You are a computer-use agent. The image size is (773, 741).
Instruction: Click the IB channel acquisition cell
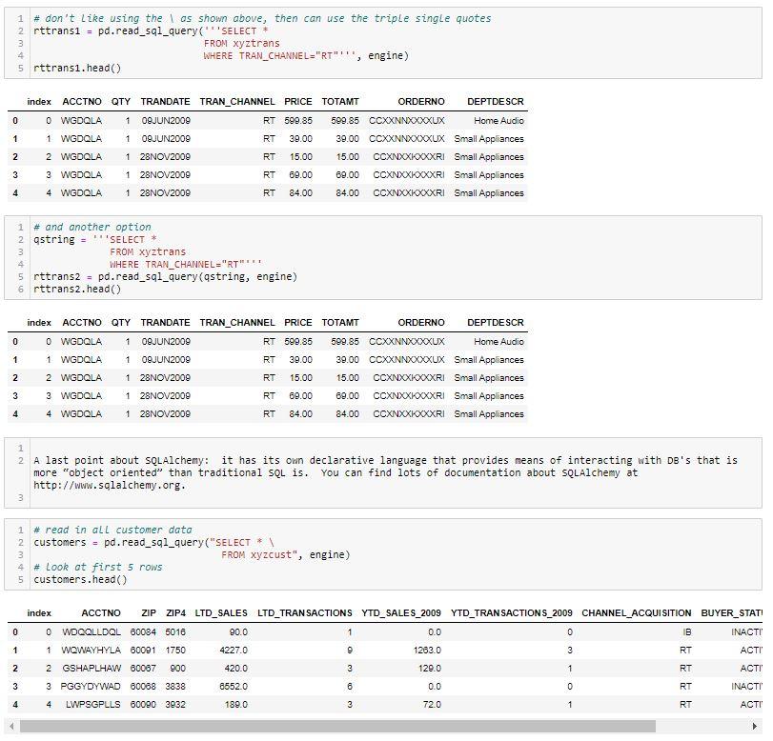pyautogui.click(x=686, y=632)
